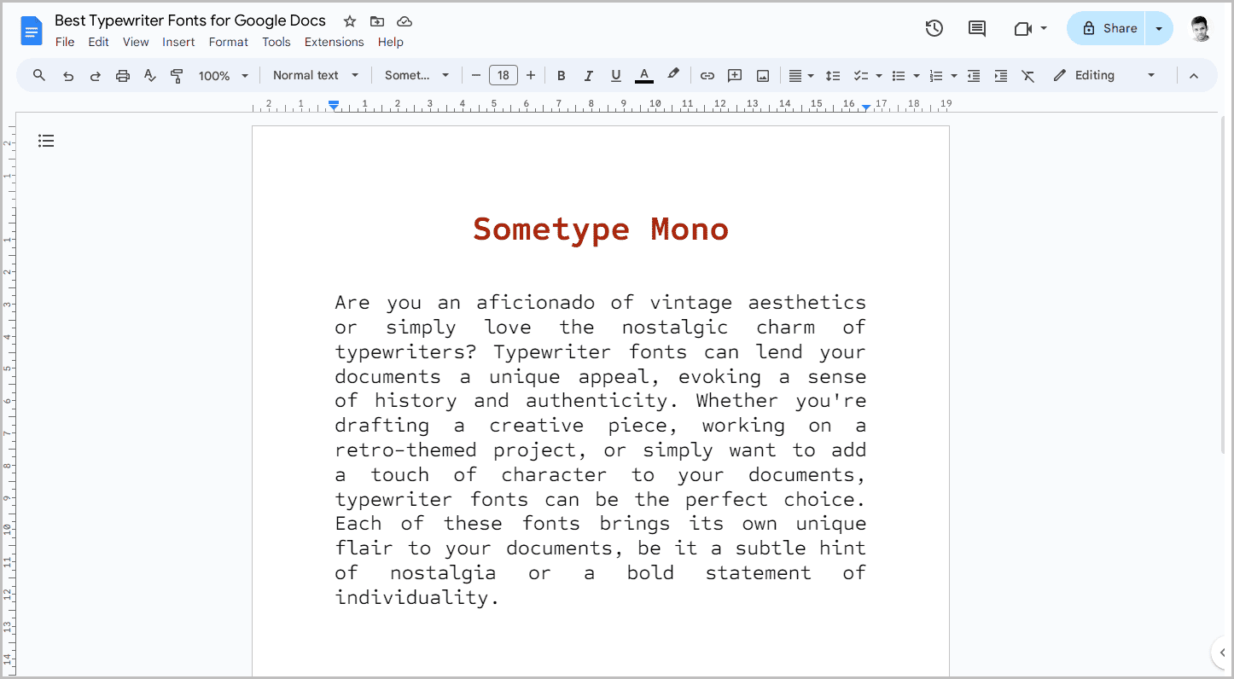
Task: Toggle bold formatting
Action: coord(562,76)
